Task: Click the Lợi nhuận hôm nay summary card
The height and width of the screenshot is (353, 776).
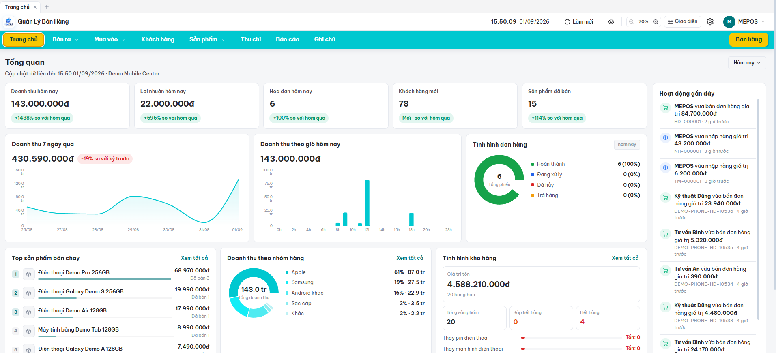Action: pos(197,106)
